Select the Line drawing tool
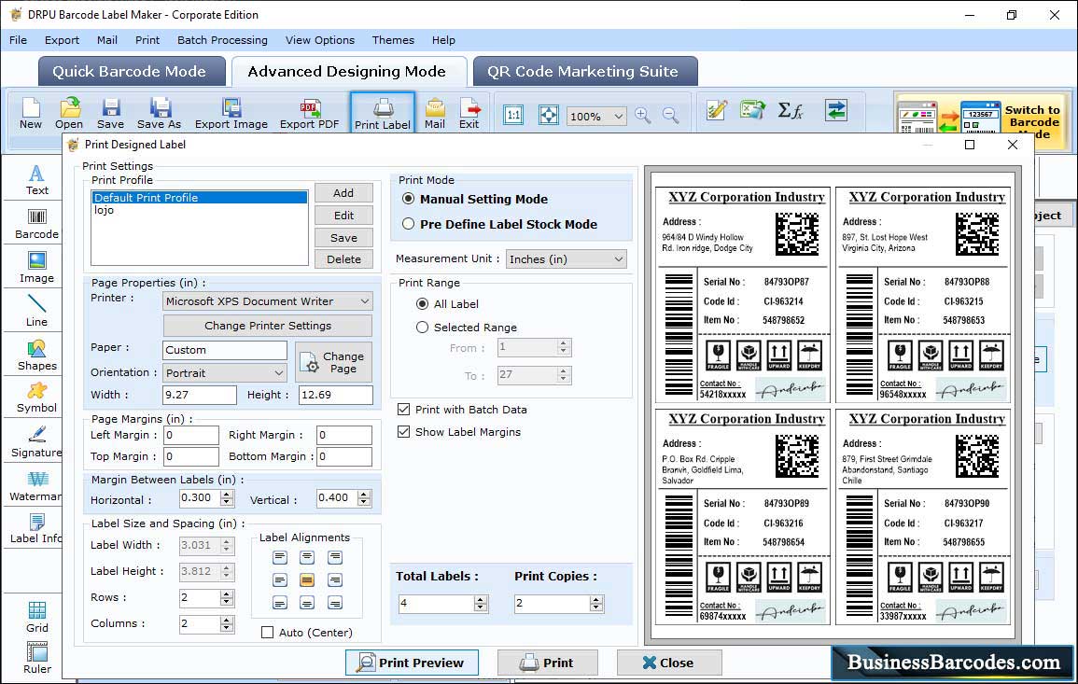 [37, 311]
